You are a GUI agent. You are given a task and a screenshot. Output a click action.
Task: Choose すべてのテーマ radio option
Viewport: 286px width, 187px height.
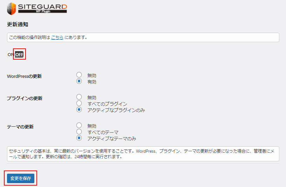point(79,132)
